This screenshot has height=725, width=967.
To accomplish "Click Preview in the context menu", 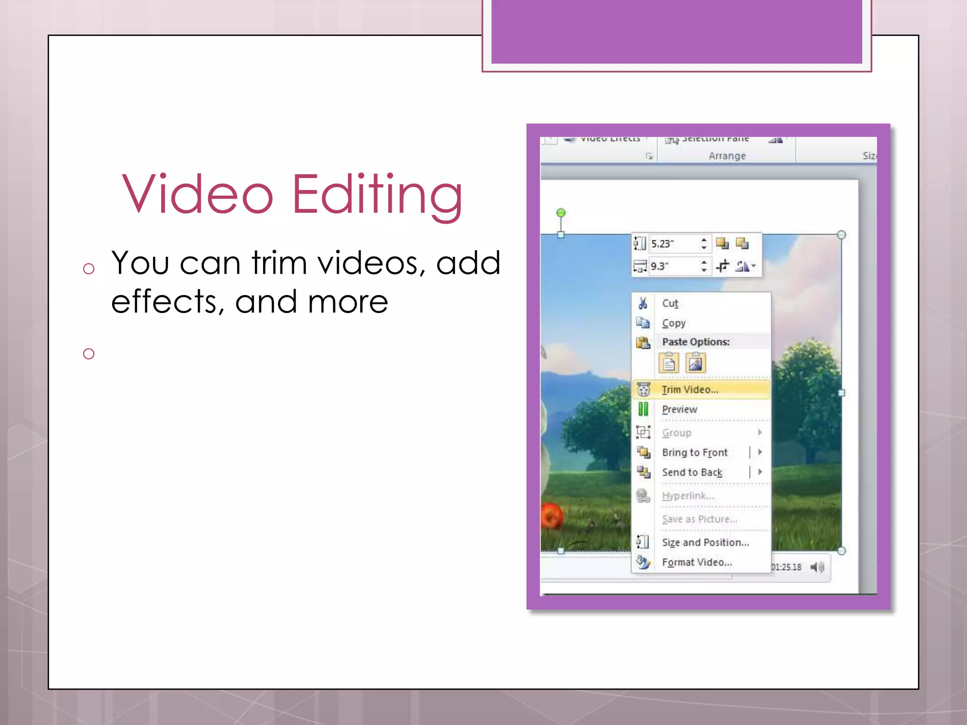I will (679, 409).
